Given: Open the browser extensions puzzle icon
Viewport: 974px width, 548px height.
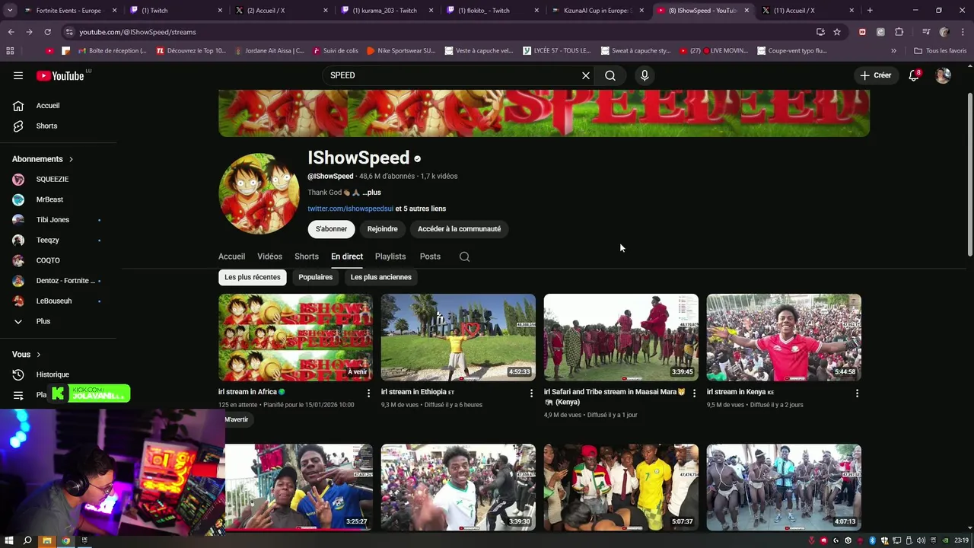Looking at the screenshot, I should click(899, 32).
